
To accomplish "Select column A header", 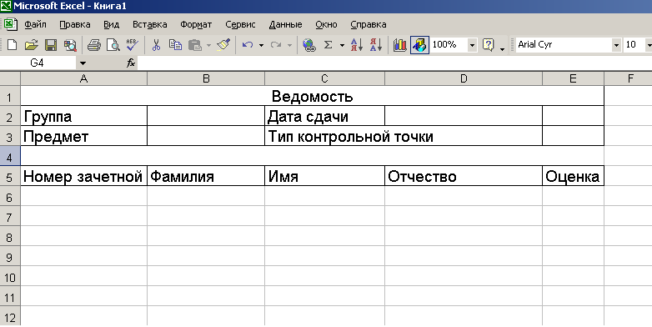I will tap(83, 78).
